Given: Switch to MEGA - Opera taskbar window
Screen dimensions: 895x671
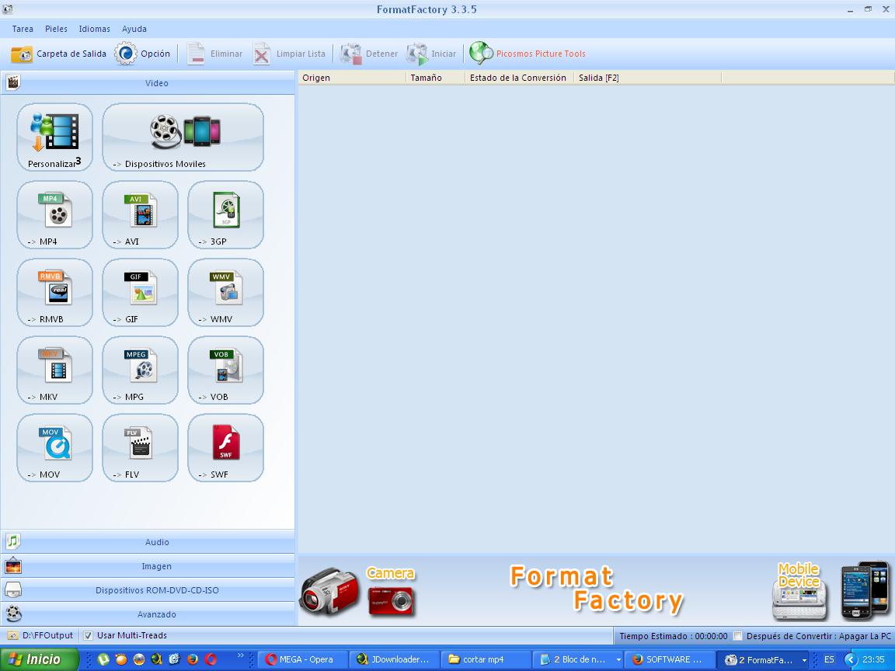Looking at the screenshot, I should (301, 659).
